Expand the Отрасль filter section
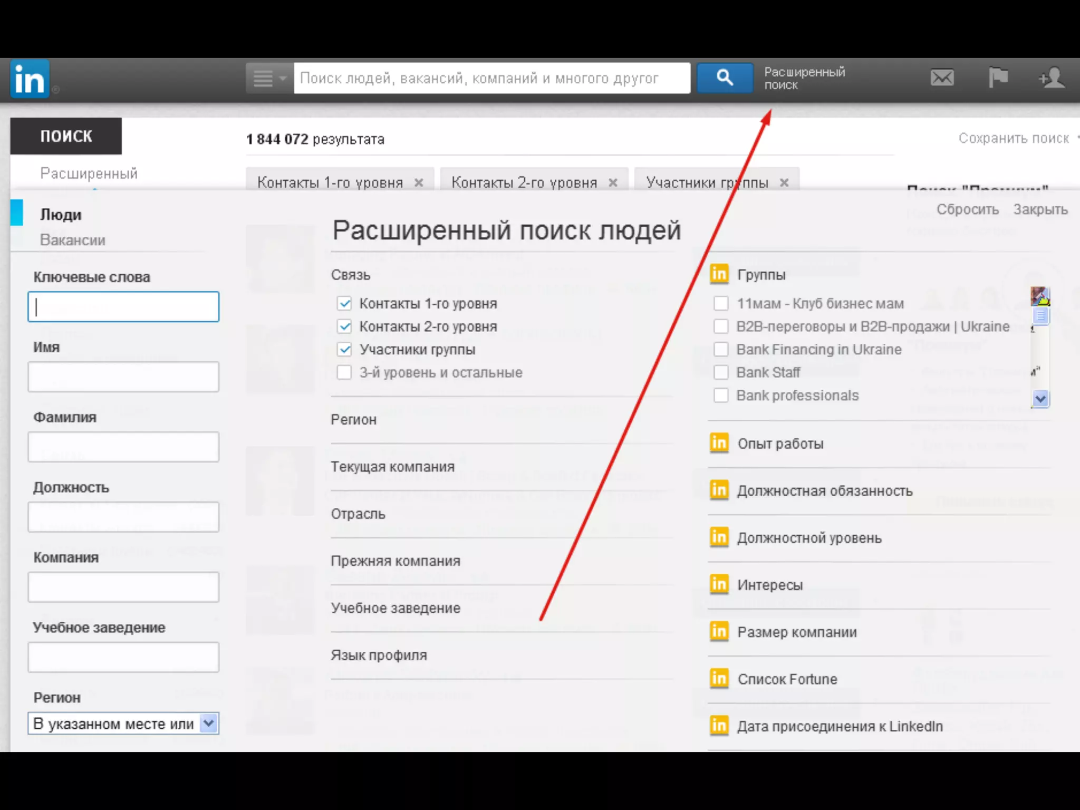The width and height of the screenshot is (1080, 810). [x=358, y=514]
